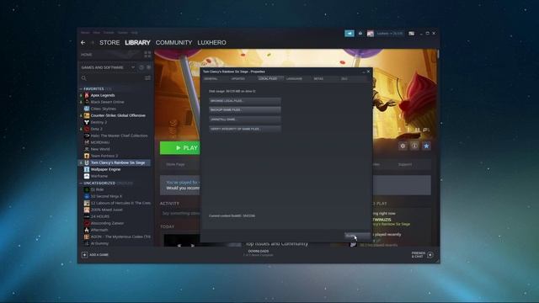
Task: Click the recent-activity clock icon in sidebar
Action: [x=141, y=67]
